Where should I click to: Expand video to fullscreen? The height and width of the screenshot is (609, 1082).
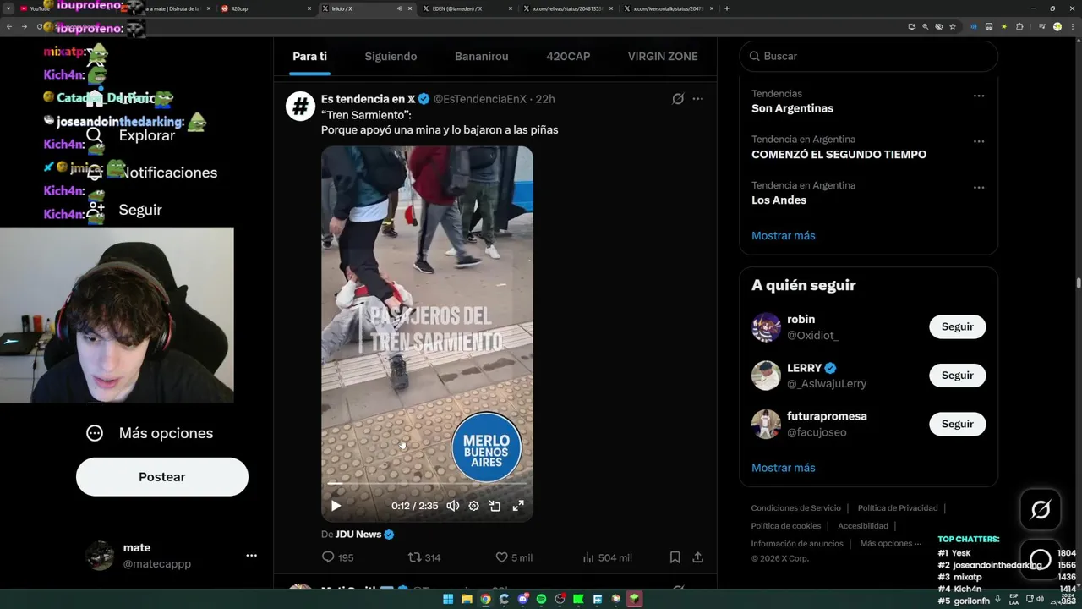(518, 506)
